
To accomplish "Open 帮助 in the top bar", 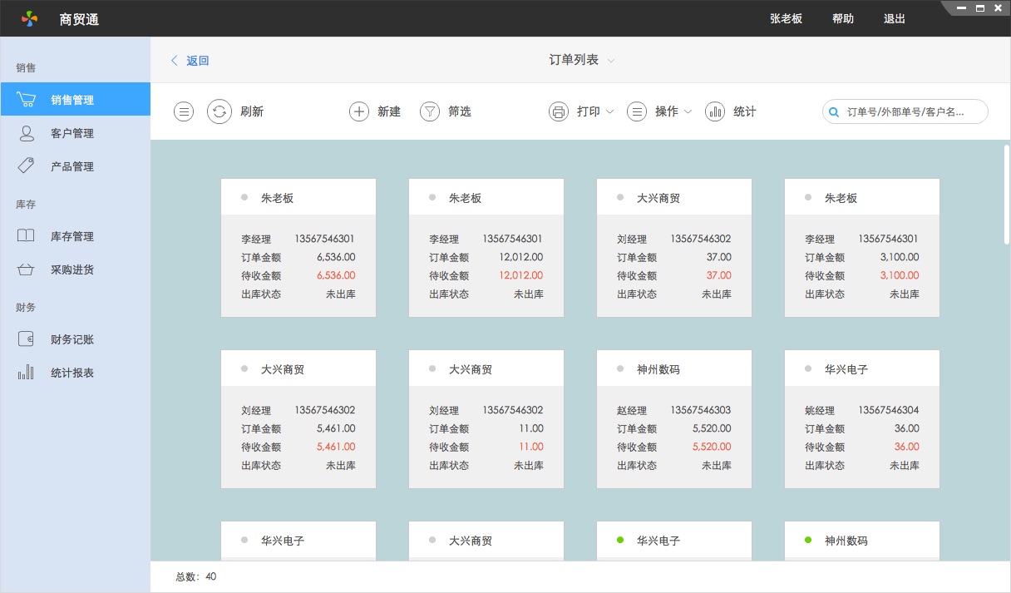I will tap(842, 17).
